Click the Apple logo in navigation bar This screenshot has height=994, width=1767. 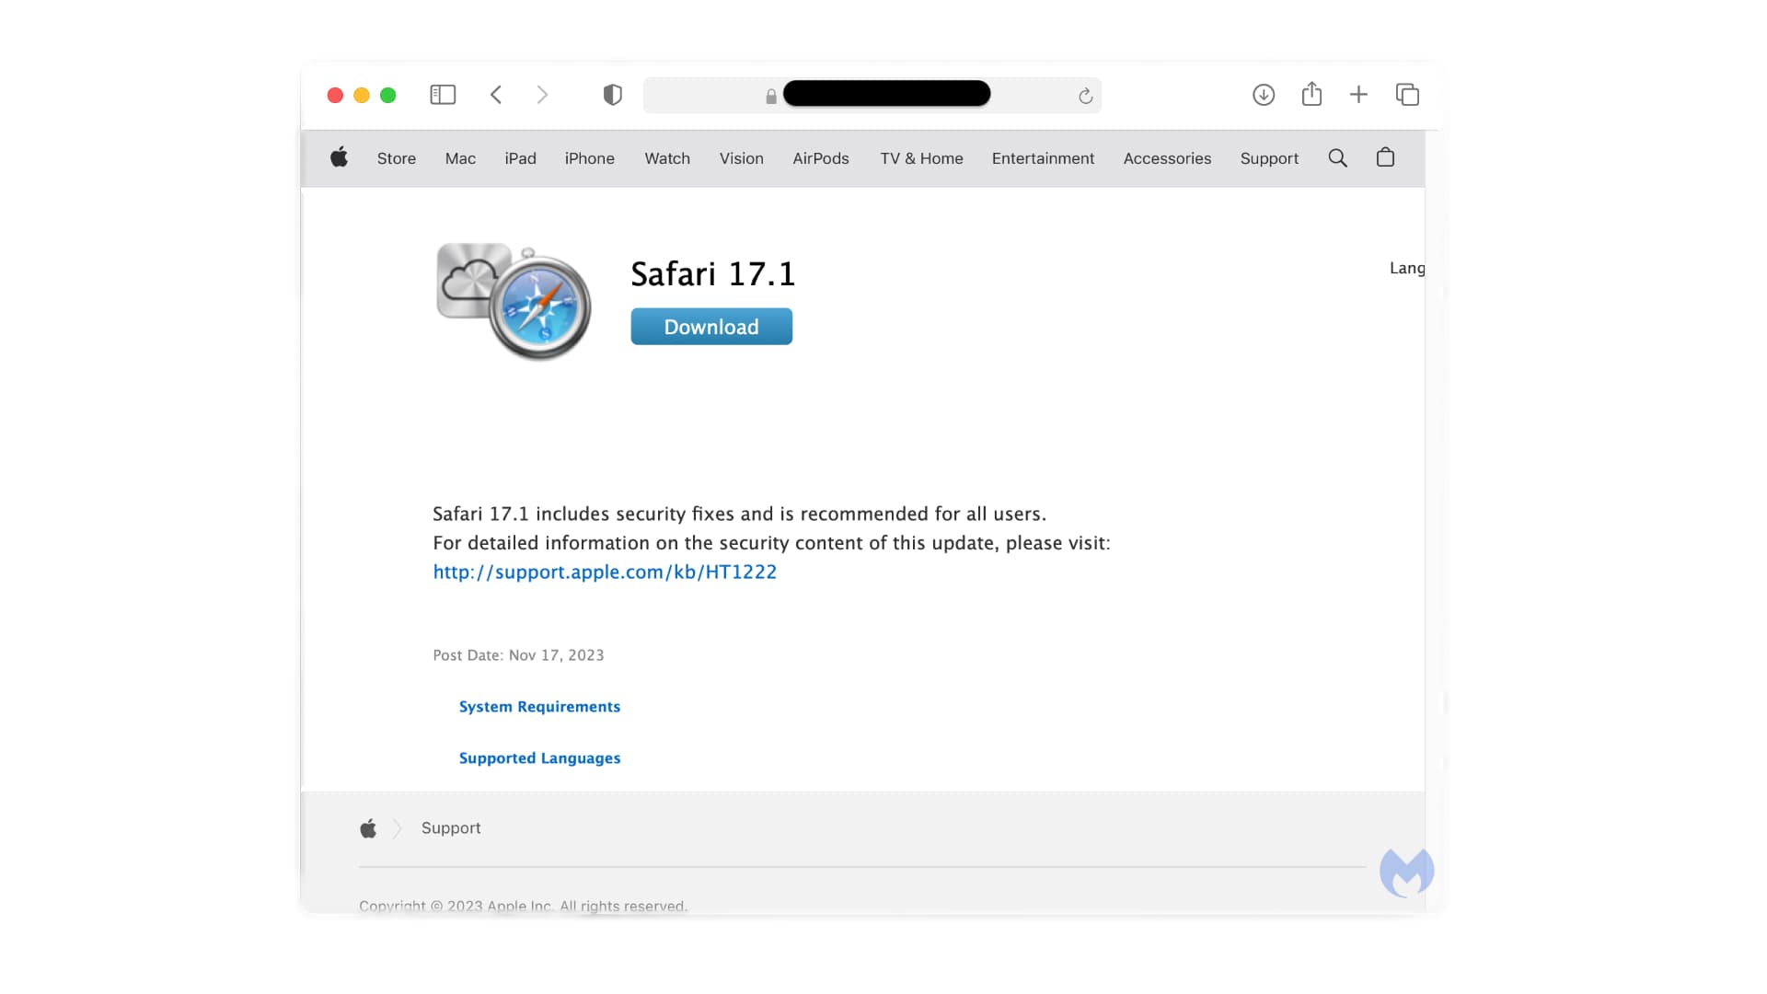(339, 157)
